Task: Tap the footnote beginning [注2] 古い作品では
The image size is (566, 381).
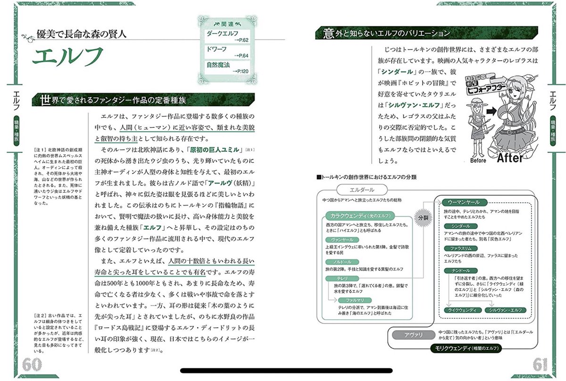Action: pyautogui.click(x=58, y=333)
